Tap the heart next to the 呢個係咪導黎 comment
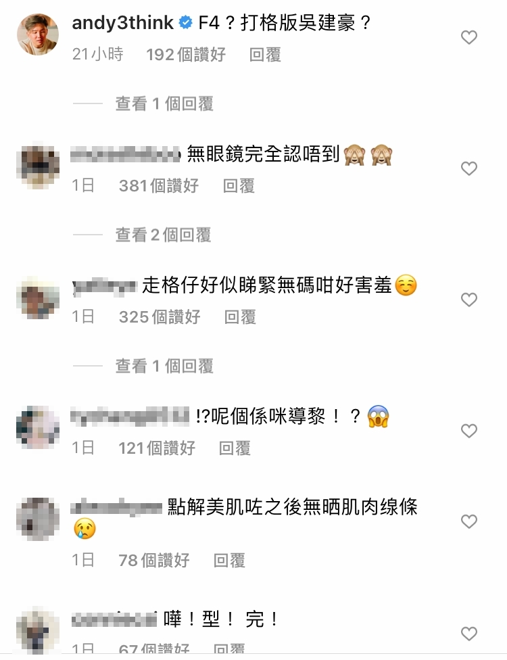507x660 pixels. pyautogui.click(x=468, y=431)
